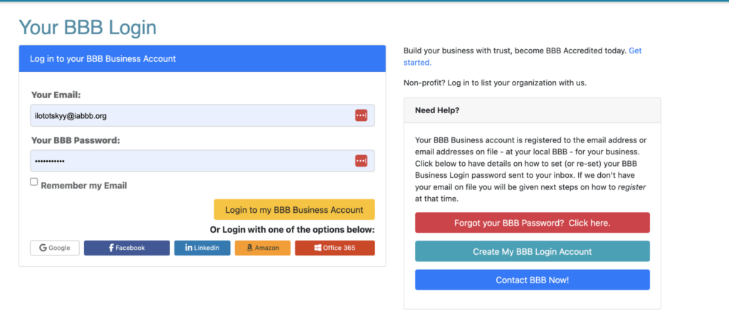Enable the Remember my Email checkbox
The height and width of the screenshot is (321, 729).
(x=34, y=182)
